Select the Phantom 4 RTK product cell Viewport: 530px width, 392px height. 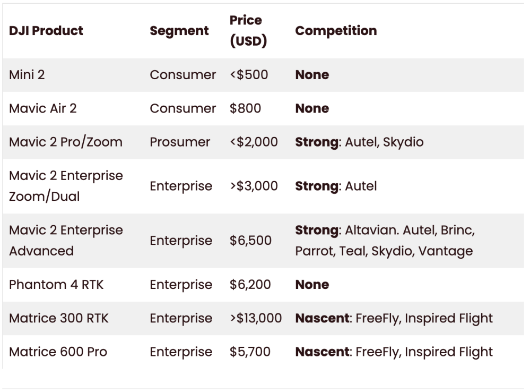point(56,285)
